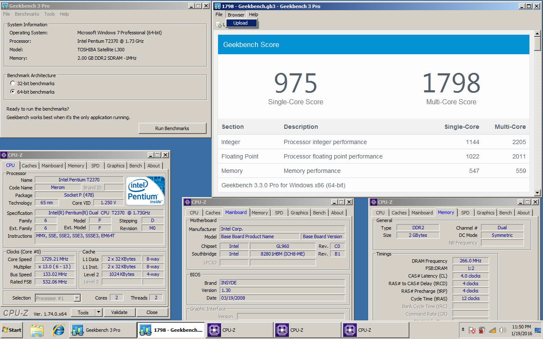Click the Integer row in results table
Screen dimensions: 543x339
pos(374,142)
